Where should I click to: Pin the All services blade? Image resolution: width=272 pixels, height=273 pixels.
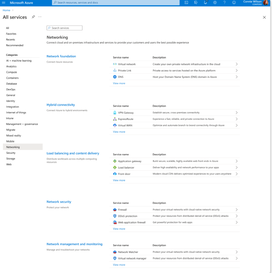(x=33, y=17)
